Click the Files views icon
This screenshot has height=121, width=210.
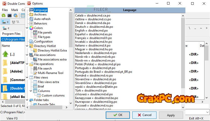point(31,77)
